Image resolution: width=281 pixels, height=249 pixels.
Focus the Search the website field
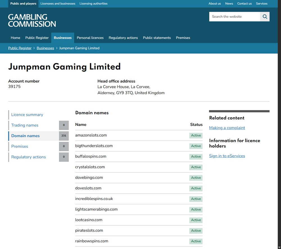pyautogui.click(x=234, y=17)
